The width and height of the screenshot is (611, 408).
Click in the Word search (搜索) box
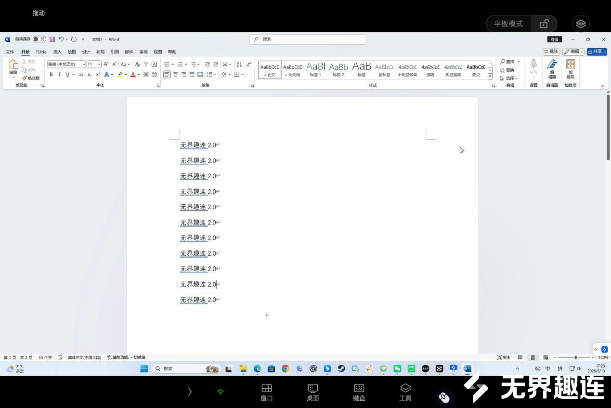[x=308, y=39]
